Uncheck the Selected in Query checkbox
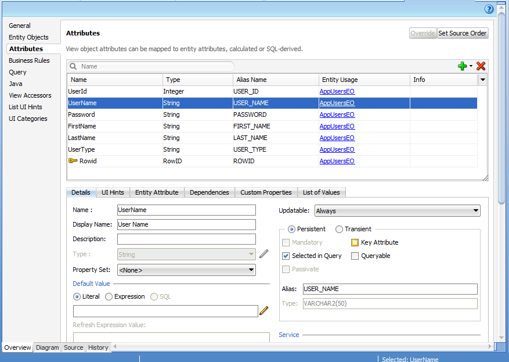Viewport: 509px width, 362px height. coord(286,256)
